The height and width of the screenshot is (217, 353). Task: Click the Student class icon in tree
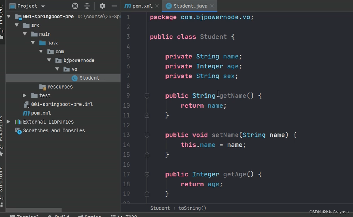[74, 78]
